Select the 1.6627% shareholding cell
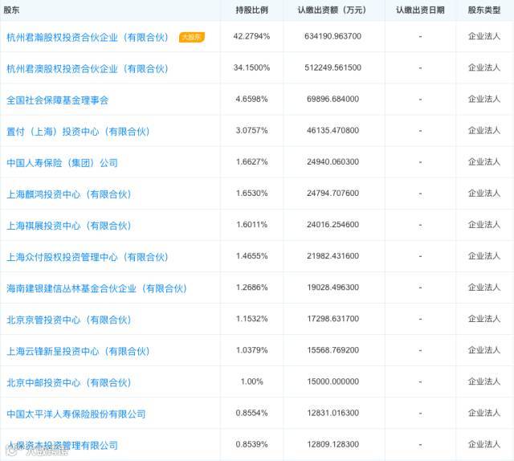 (251, 162)
